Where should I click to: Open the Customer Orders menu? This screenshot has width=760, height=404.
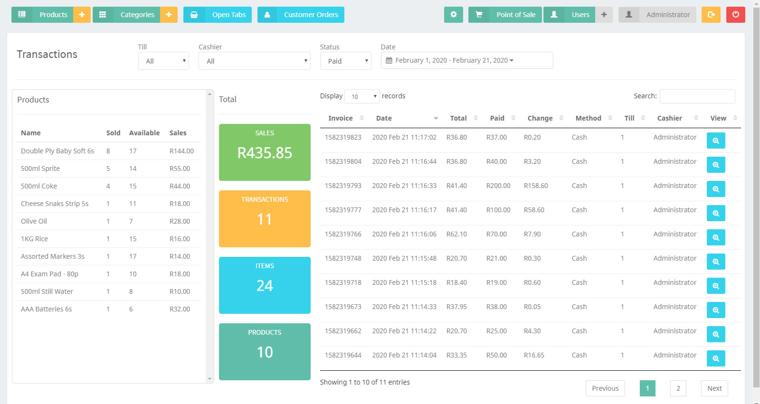[301, 15]
